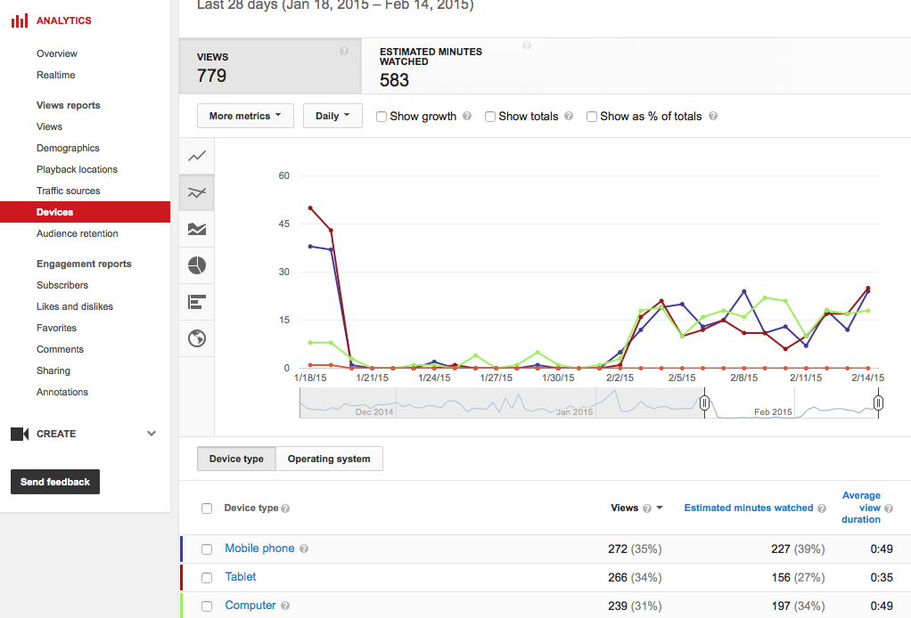
Task: Switch to the stacked area chart icon
Action: 196,228
